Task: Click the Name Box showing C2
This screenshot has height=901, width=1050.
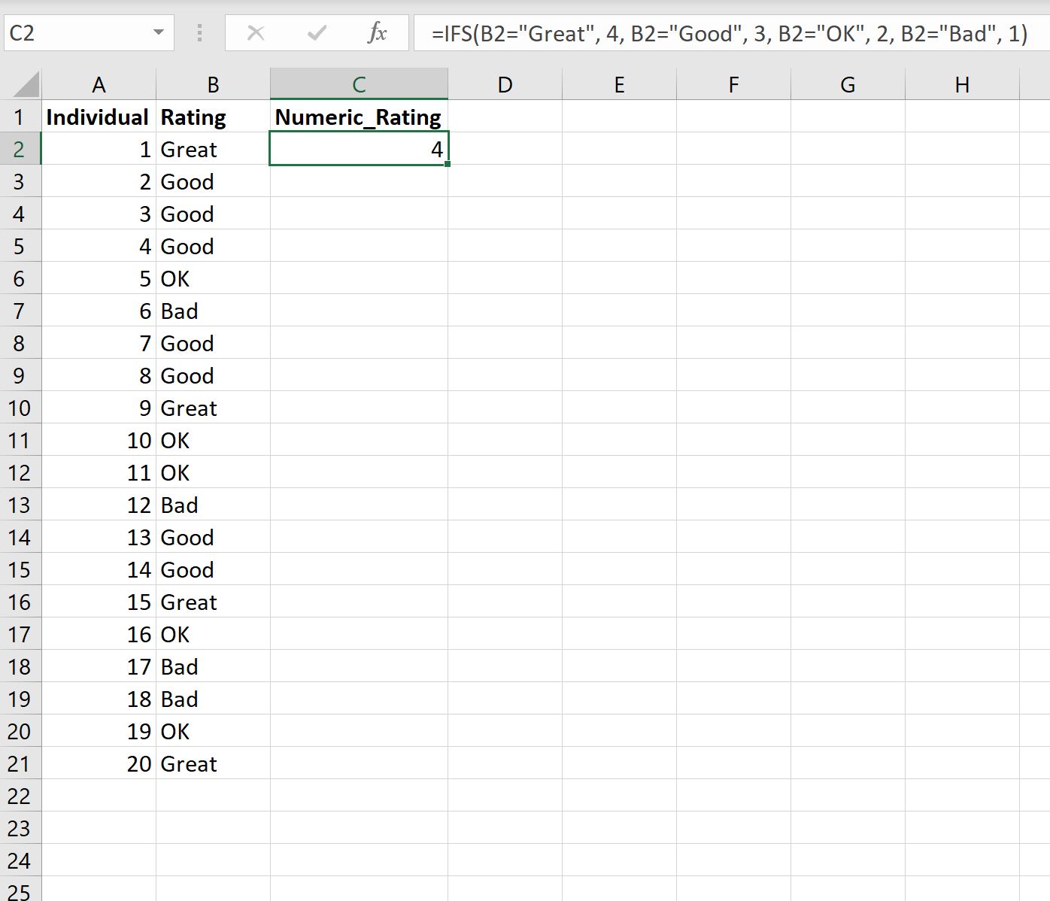Action: point(75,33)
